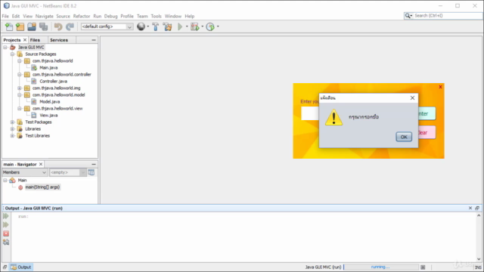
Task: Click the Profile Project icon
Action: point(210,27)
